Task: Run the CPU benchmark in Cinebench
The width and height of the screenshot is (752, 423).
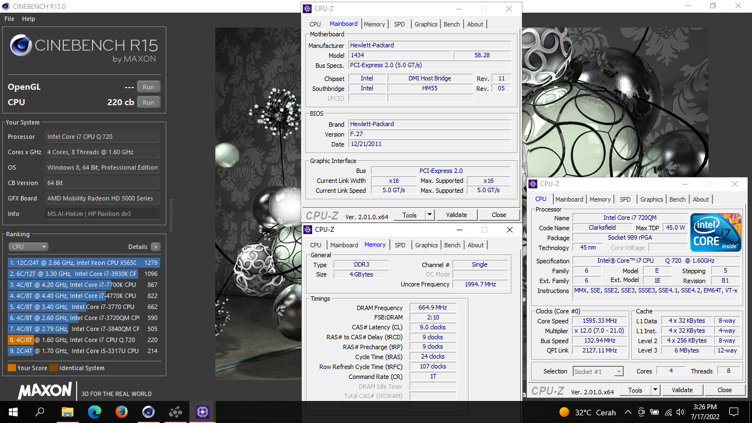Action: pyautogui.click(x=149, y=102)
